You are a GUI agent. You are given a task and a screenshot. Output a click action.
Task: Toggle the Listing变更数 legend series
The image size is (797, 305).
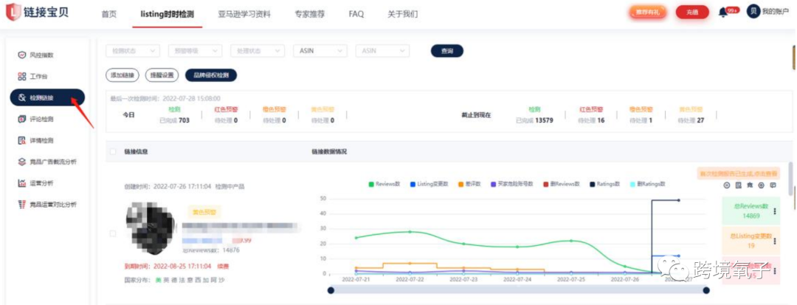click(x=429, y=183)
